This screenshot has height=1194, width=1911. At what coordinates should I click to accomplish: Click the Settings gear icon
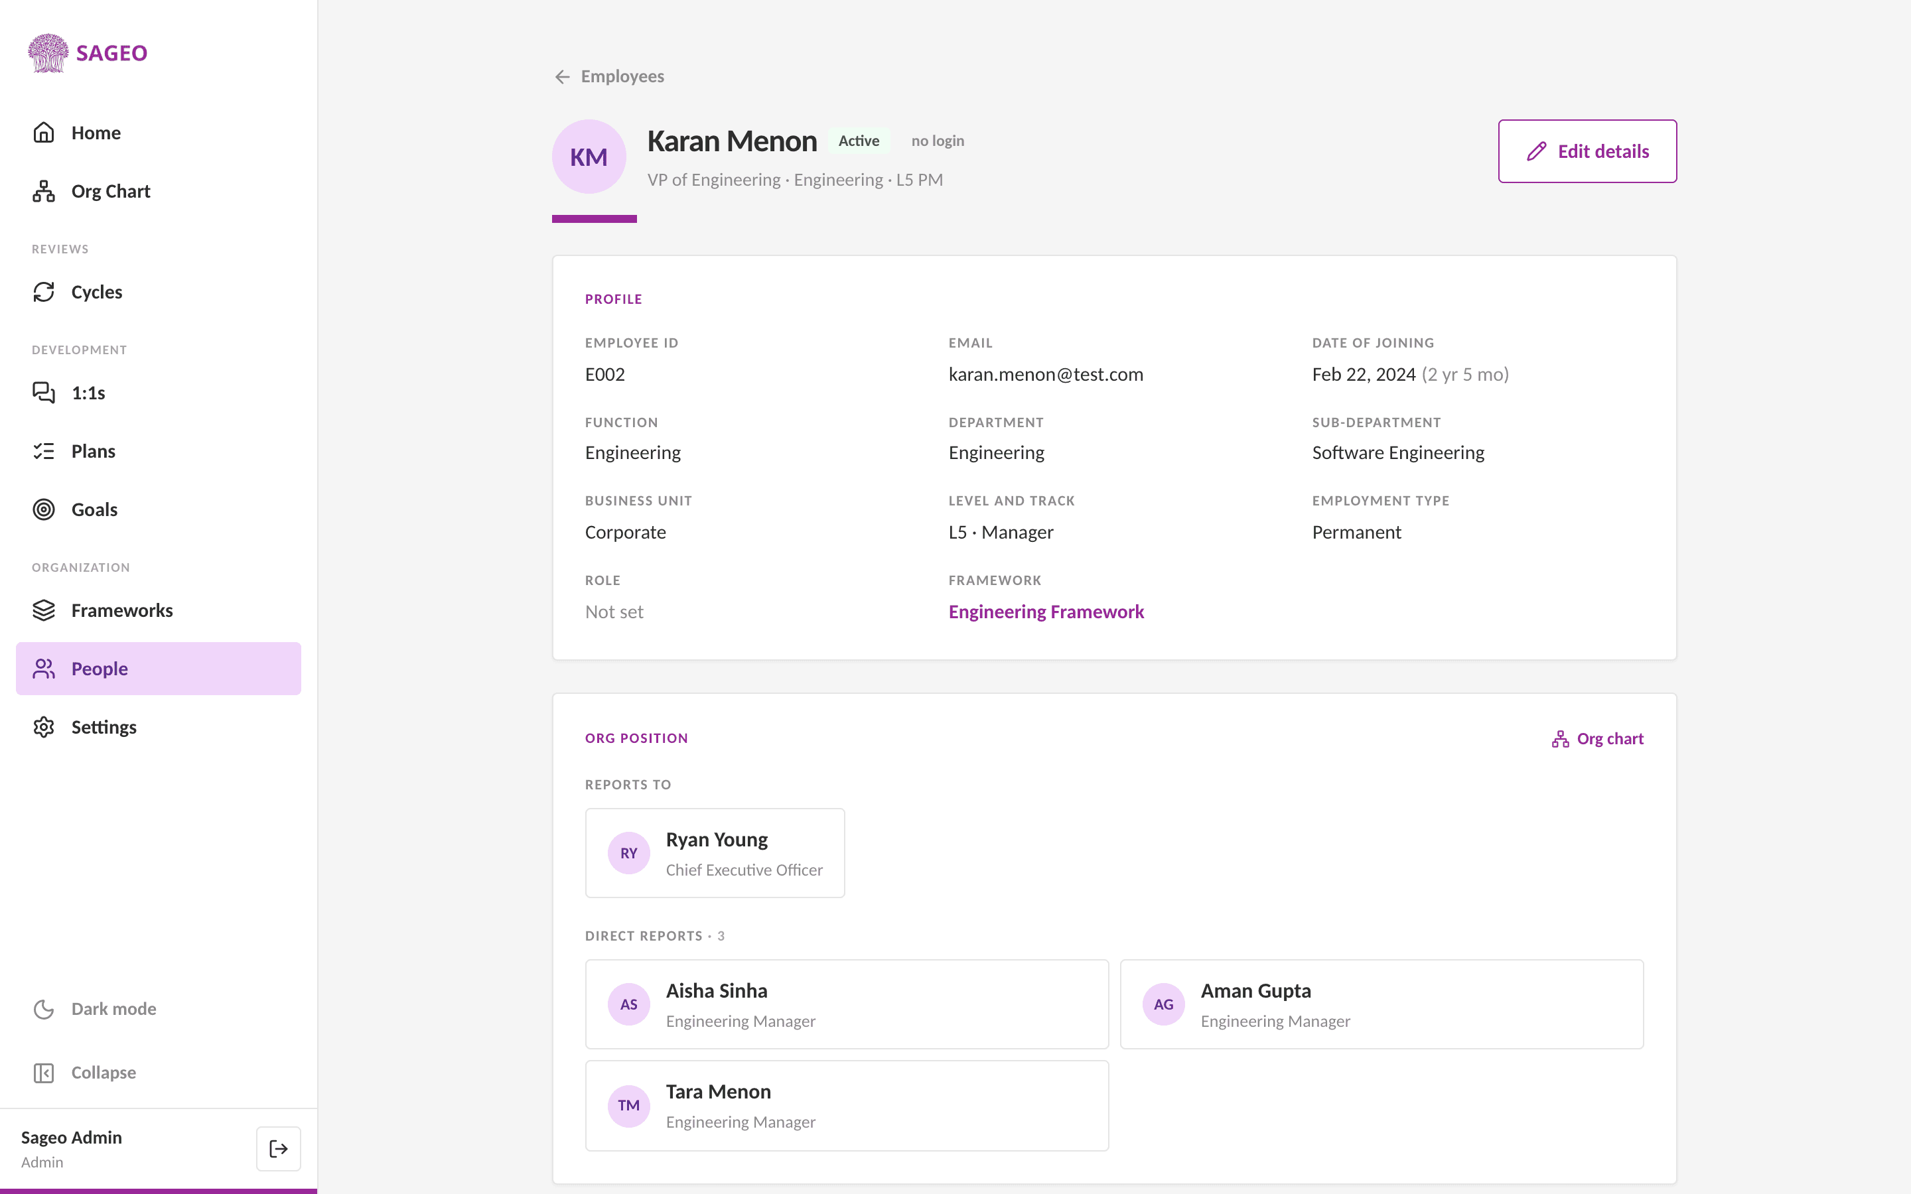[x=43, y=727]
